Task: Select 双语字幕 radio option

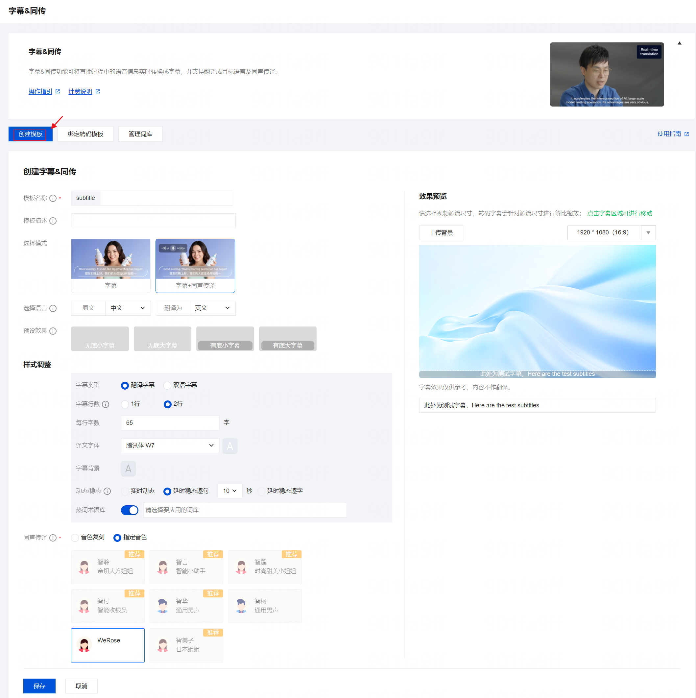Action: [x=167, y=385]
